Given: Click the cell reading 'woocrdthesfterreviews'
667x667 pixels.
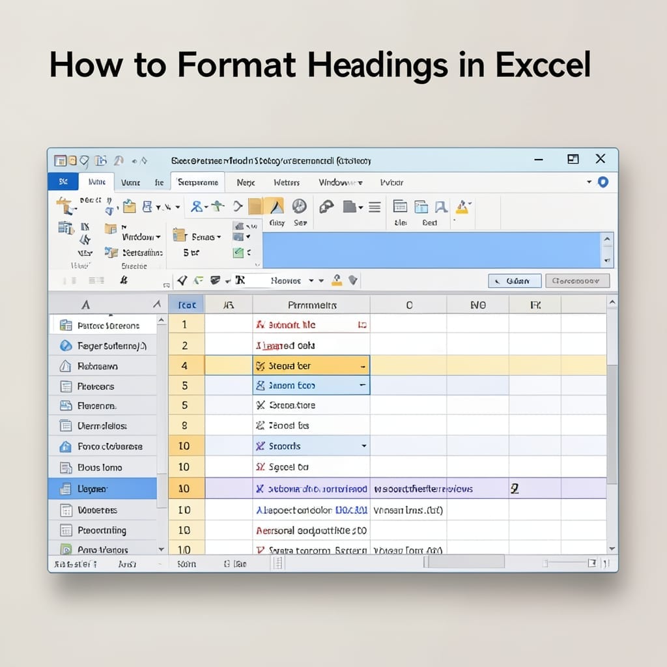Looking at the screenshot, I should [408, 489].
